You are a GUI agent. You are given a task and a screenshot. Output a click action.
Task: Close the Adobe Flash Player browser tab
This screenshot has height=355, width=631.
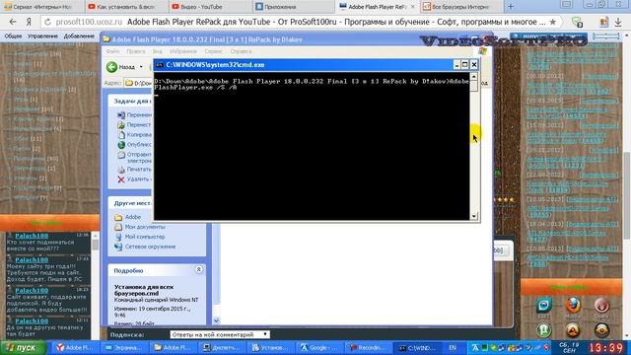(412, 7)
